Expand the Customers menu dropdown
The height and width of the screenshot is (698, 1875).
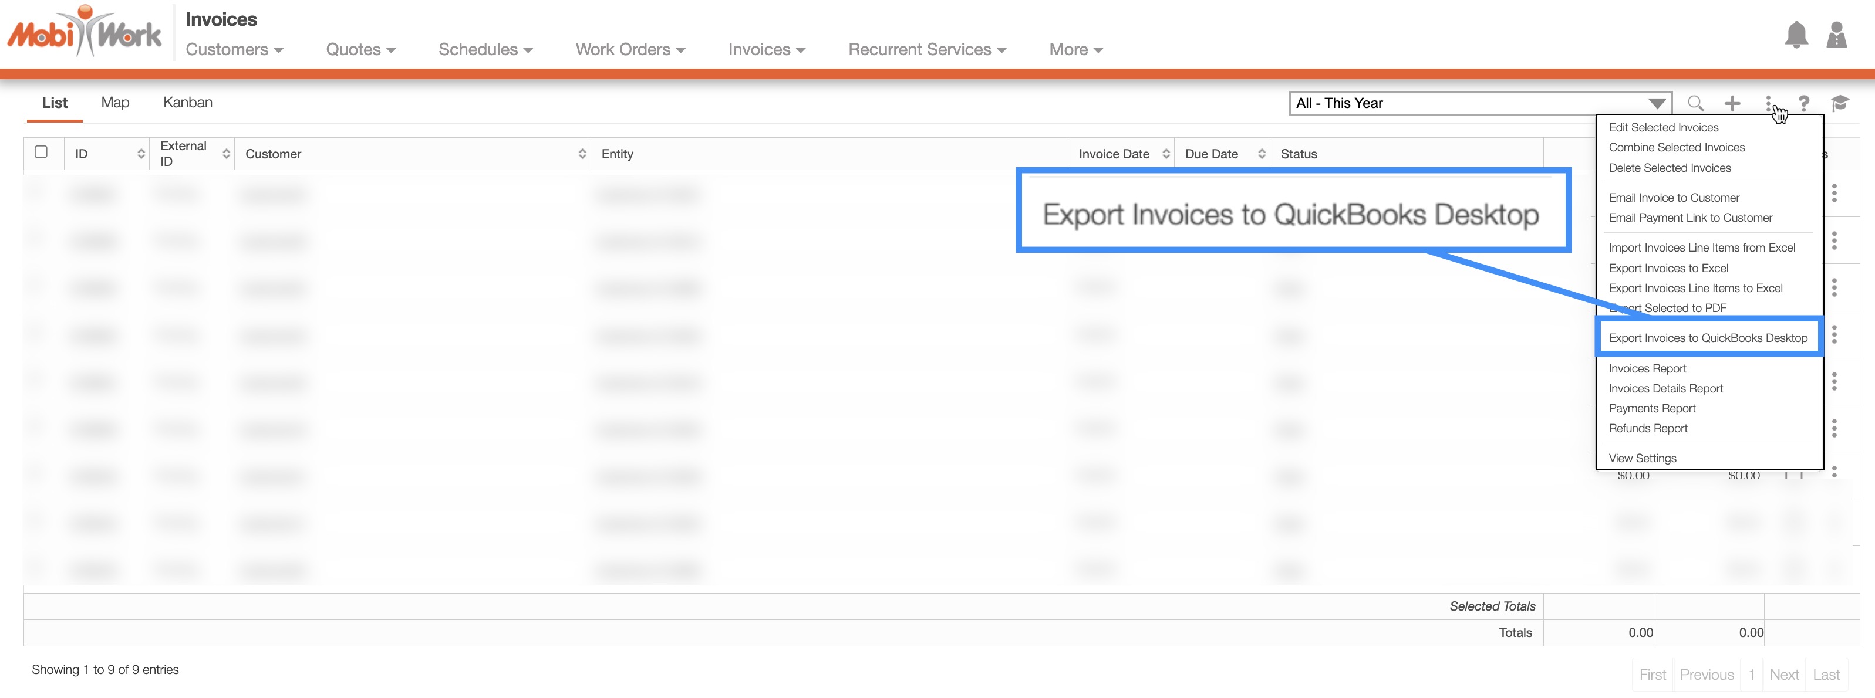pos(234,49)
